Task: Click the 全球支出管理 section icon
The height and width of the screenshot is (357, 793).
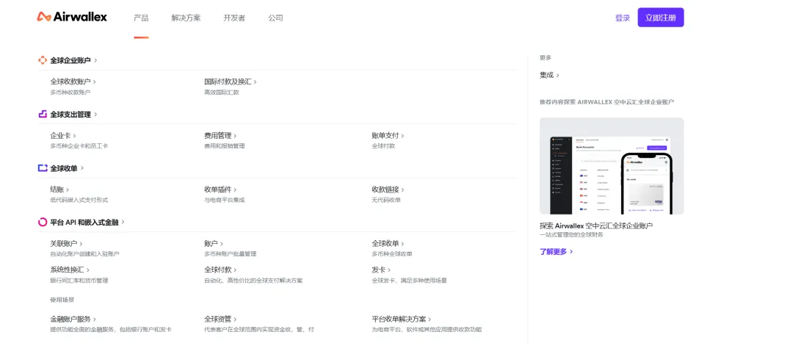Action: point(43,115)
